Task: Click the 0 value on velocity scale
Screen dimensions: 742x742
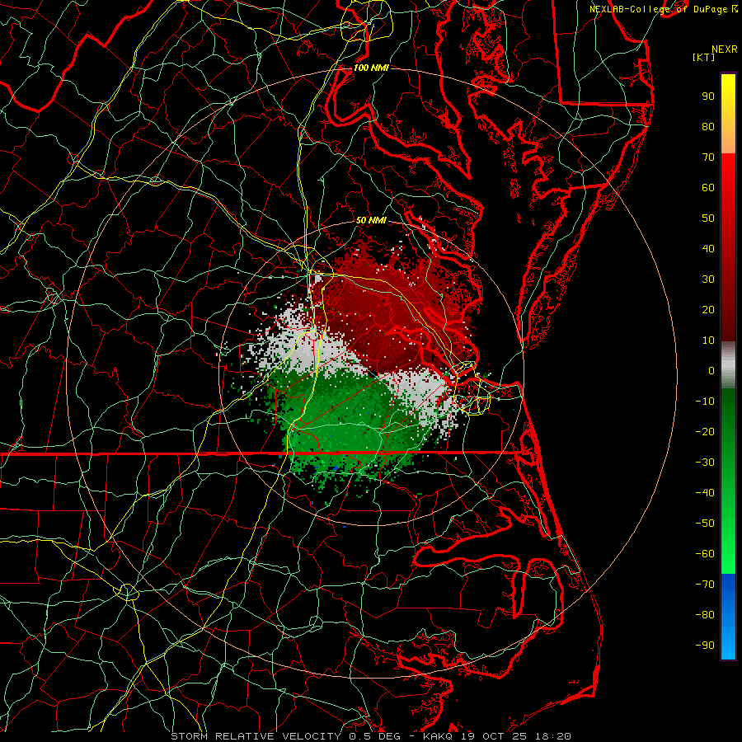Action: click(711, 370)
